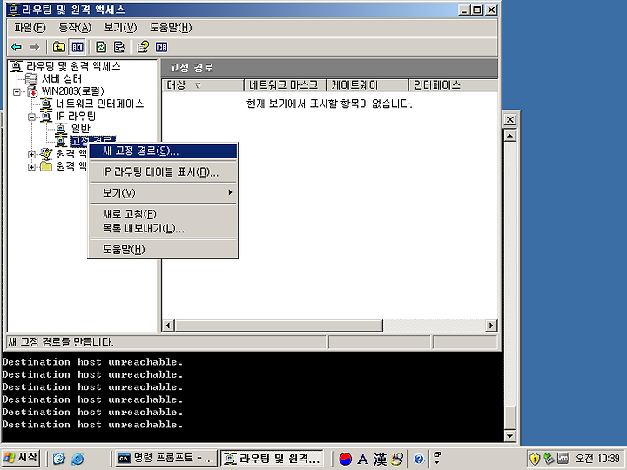Click the horizontal scrollbar thumb in list pane
Viewport: 627px width, 470px height.
pyautogui.click(x=279, y=326)
